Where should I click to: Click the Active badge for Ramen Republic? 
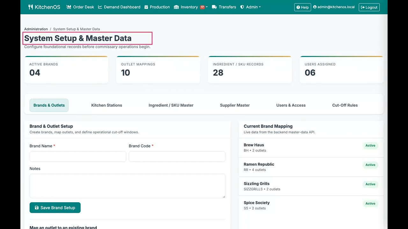click(x=370, y=165)
